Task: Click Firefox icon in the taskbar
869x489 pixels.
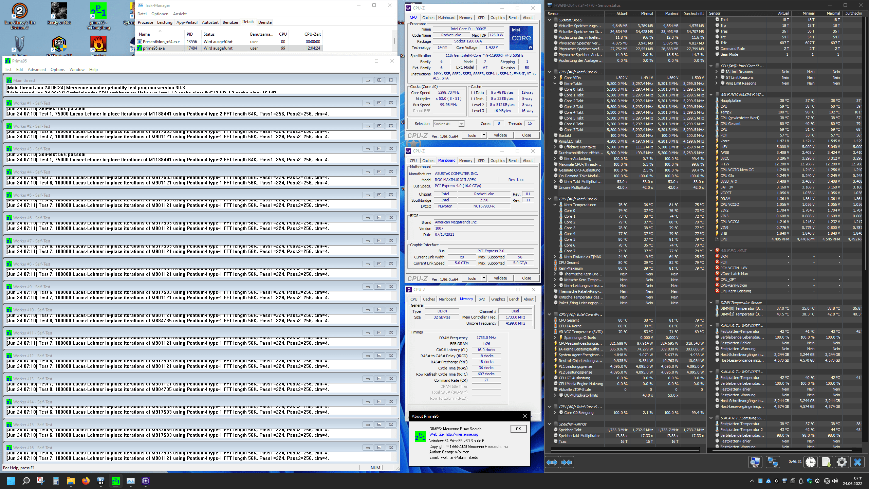Action: tap(86, 481)
